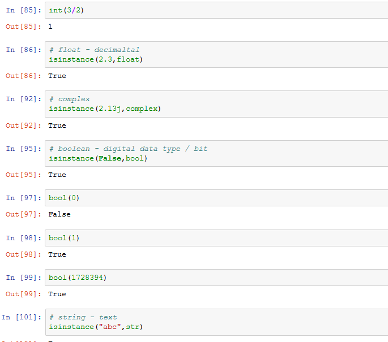The height and width of the screenshot is (342, 388).
Task: Click into the bool(0) cell
Action: pyautogui.click(x=216, y=198)
